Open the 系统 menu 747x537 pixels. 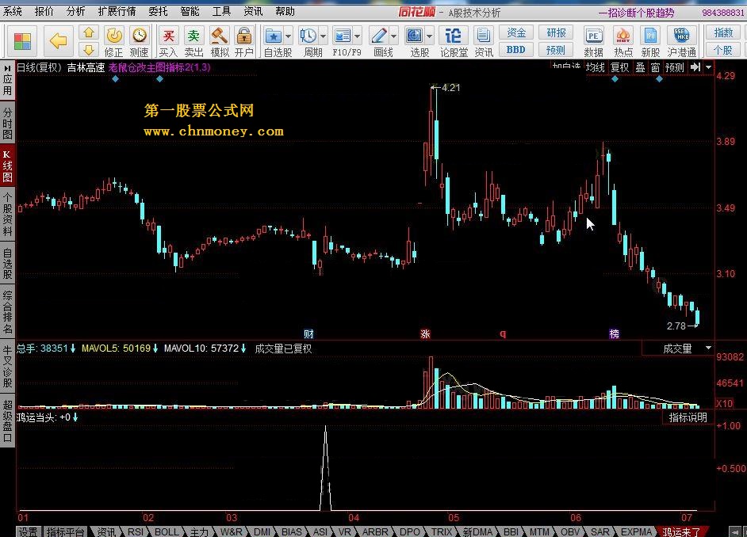click(x=13, y=11)
